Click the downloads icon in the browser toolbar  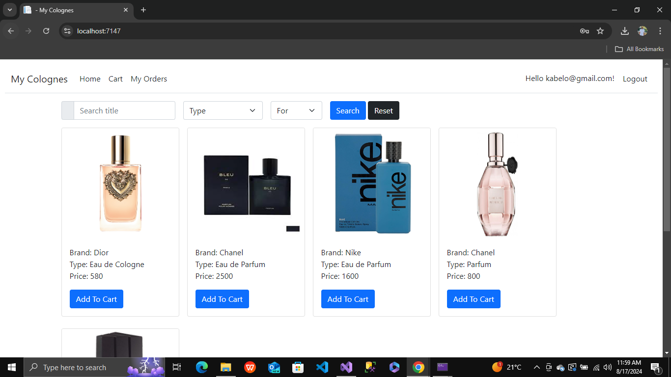(x=624, y=30)
